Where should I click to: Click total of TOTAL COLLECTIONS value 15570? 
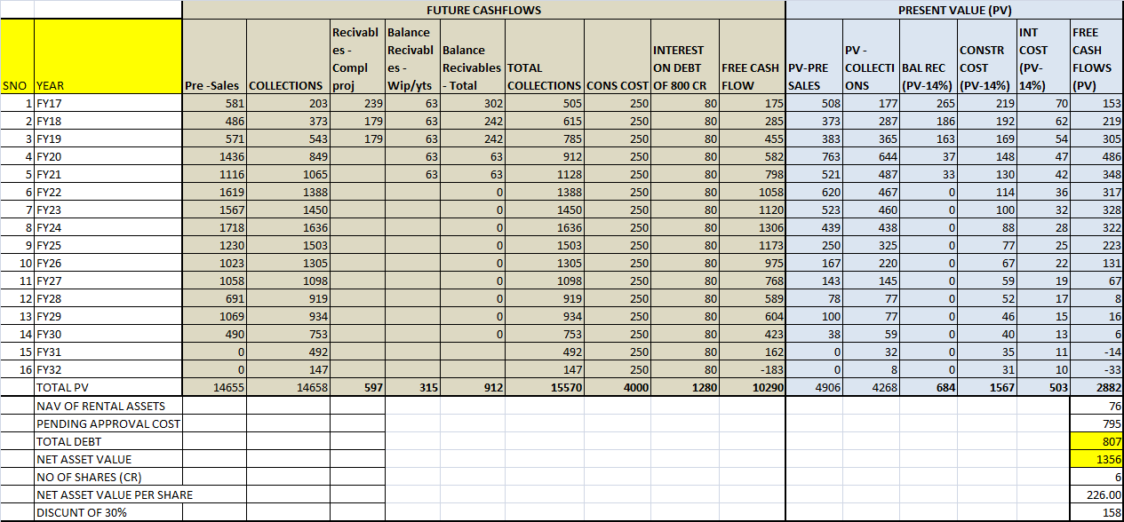point(544,387)
